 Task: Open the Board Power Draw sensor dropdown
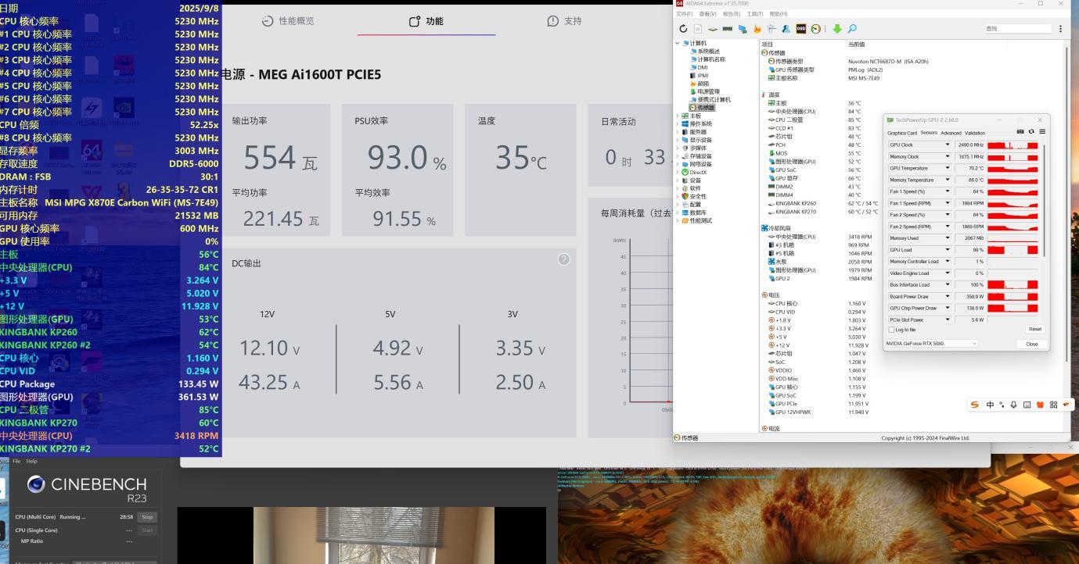pyautogui.click(x=948, y=297)
